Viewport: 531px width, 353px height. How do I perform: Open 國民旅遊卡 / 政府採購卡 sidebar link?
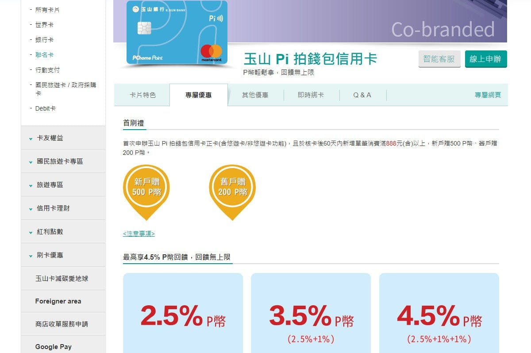tap(65, 89)
